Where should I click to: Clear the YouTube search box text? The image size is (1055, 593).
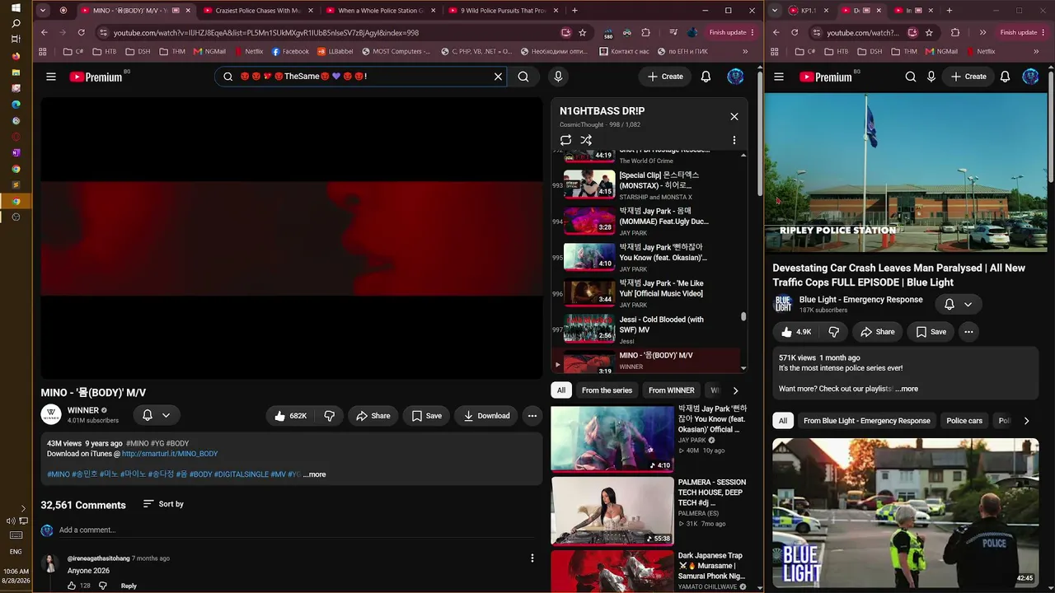click(x=498, y=77)
